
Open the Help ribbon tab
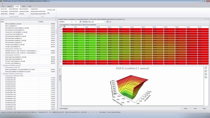(x=30, y=6)
